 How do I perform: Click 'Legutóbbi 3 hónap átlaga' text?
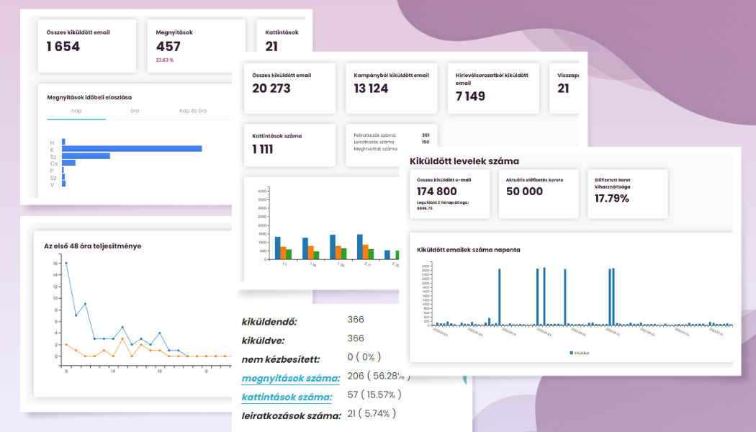point(443,202)
